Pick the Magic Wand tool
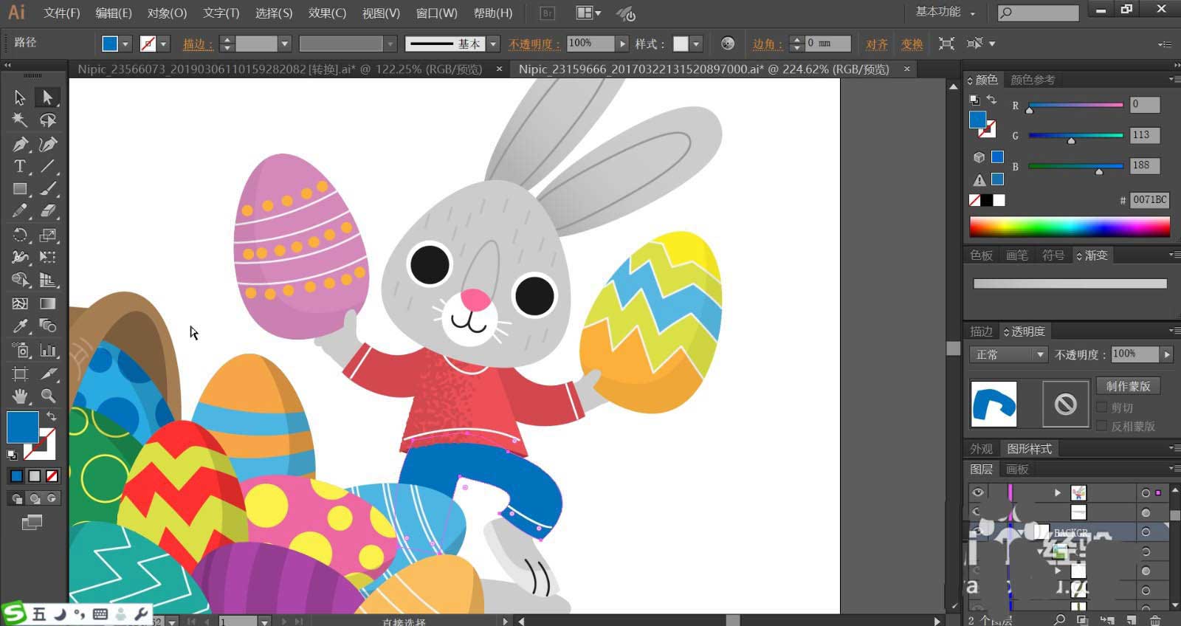This screenshot has width=1181, height=626. [x=20, y=120]
